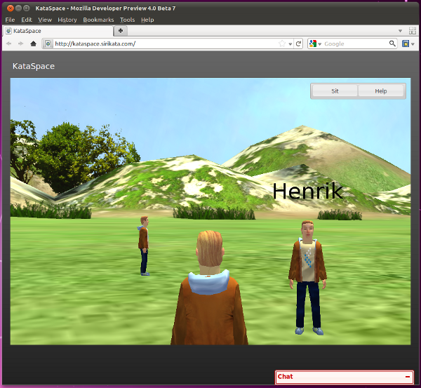
Task: Open the History menu
Action: (67, 20)
